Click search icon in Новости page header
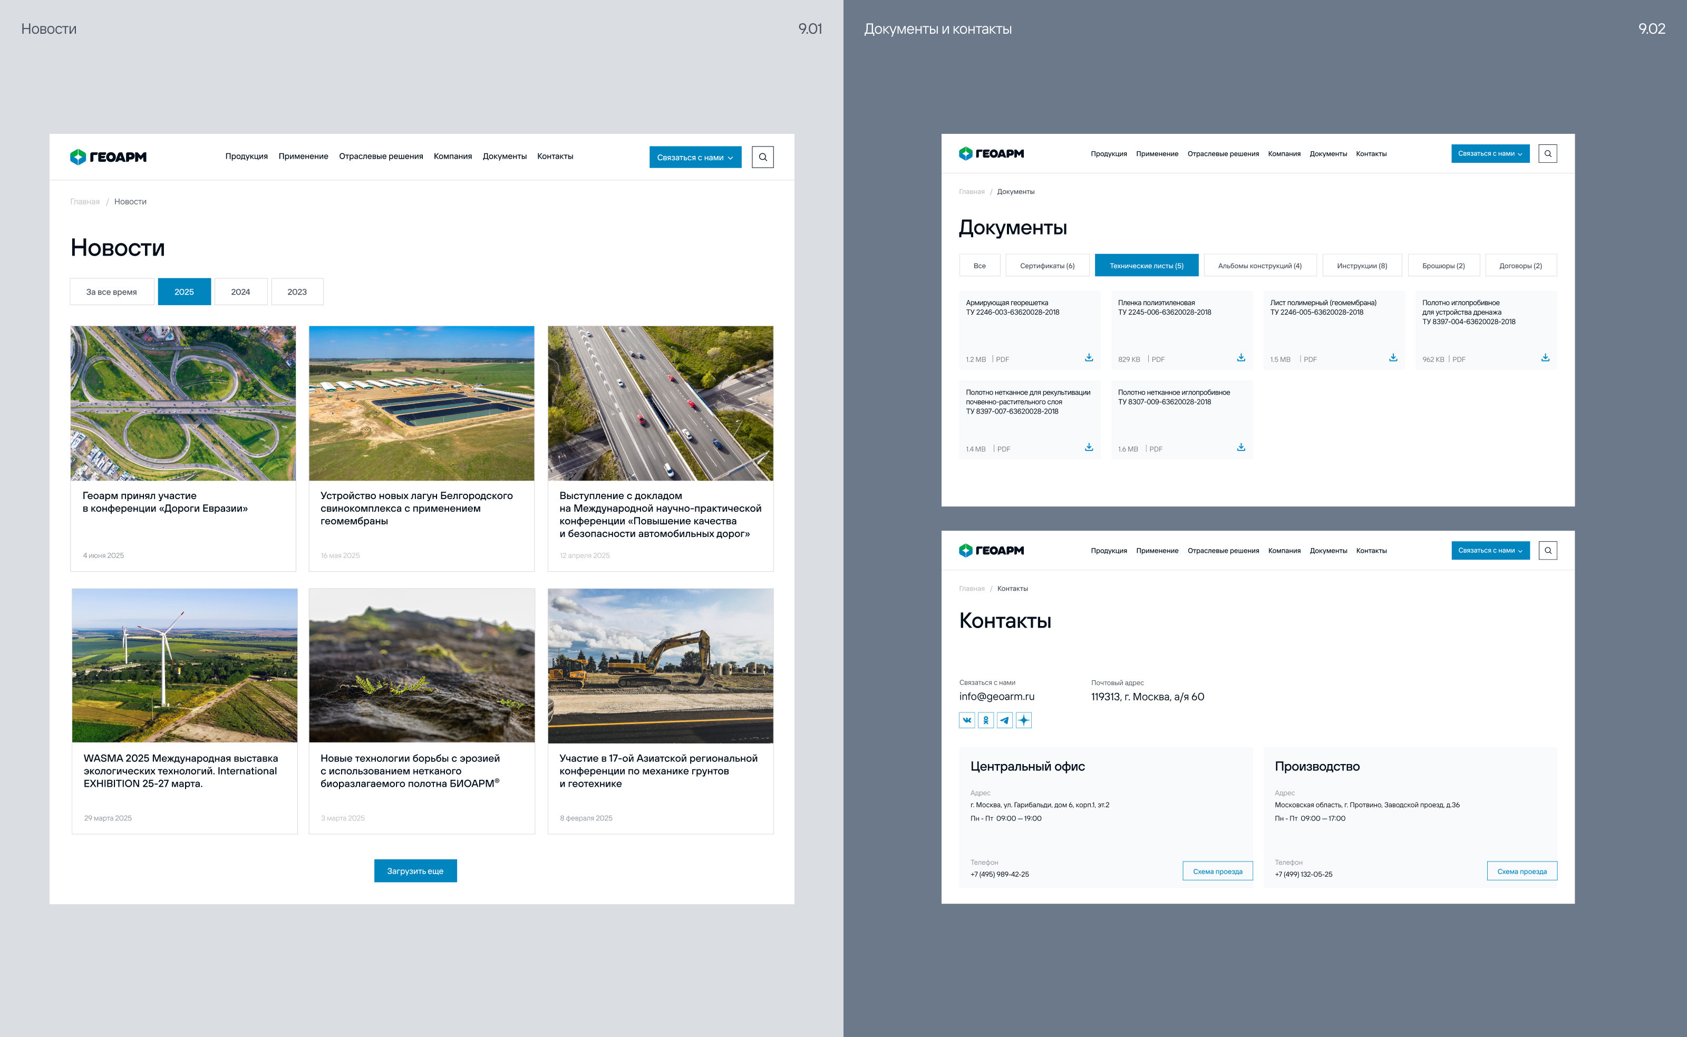Screen dimensions: 1687x1037 pos(762,157)
